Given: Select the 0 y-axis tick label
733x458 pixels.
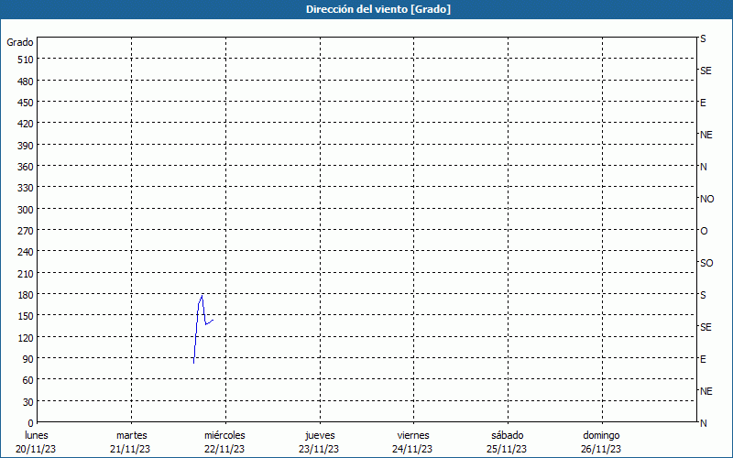Looking at the screenshot, I should [31, 423].
